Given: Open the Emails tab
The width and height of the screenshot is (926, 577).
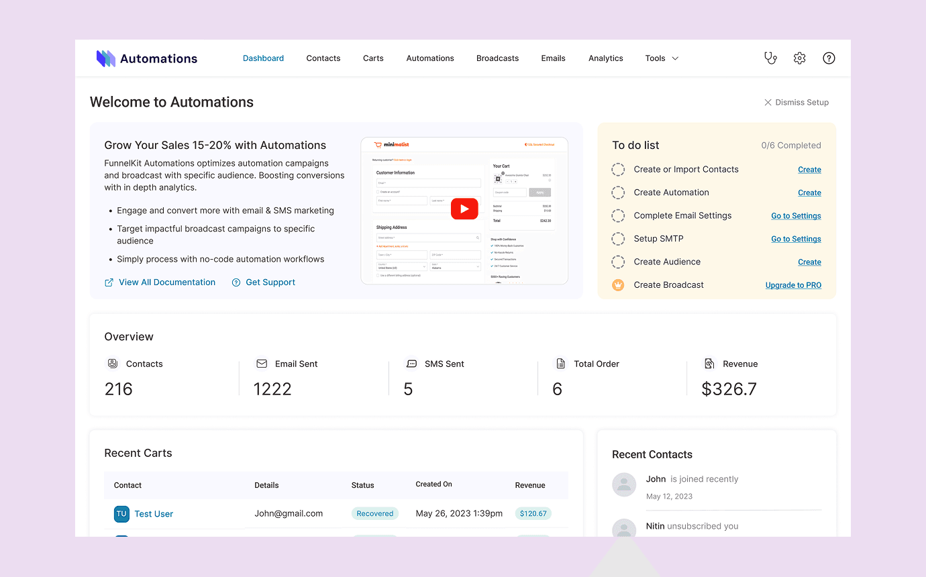Looking at the screenshot, I should click(553, 58).
